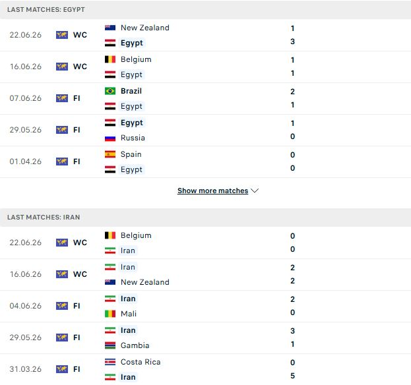Click the Spain flag icon
Viewport: 411px width, 385px height.
110,154
